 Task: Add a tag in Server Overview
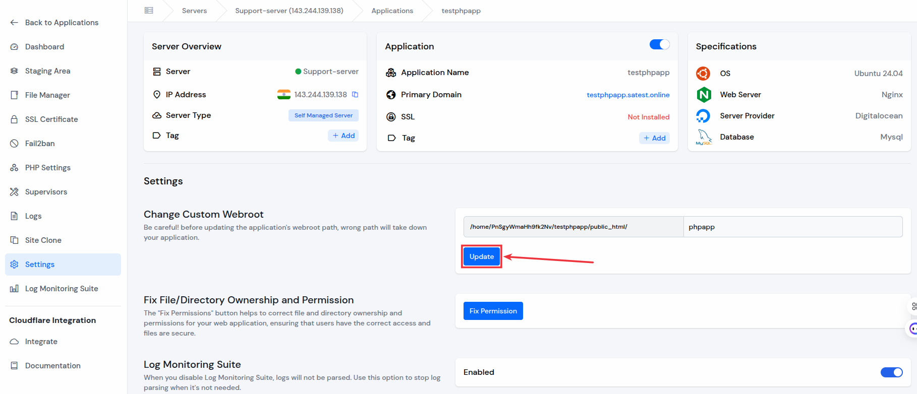(343, 136)
